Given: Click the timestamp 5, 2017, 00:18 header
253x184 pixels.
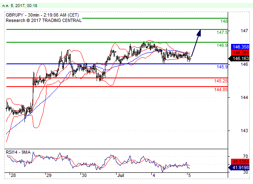Looking at the screenshot, I should 20,6.
